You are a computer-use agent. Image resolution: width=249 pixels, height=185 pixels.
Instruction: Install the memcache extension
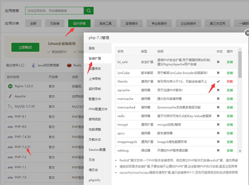coord(230,99)
